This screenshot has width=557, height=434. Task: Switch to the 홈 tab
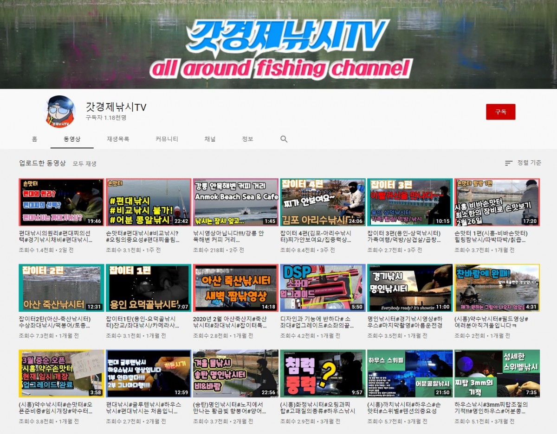point(34,139)
